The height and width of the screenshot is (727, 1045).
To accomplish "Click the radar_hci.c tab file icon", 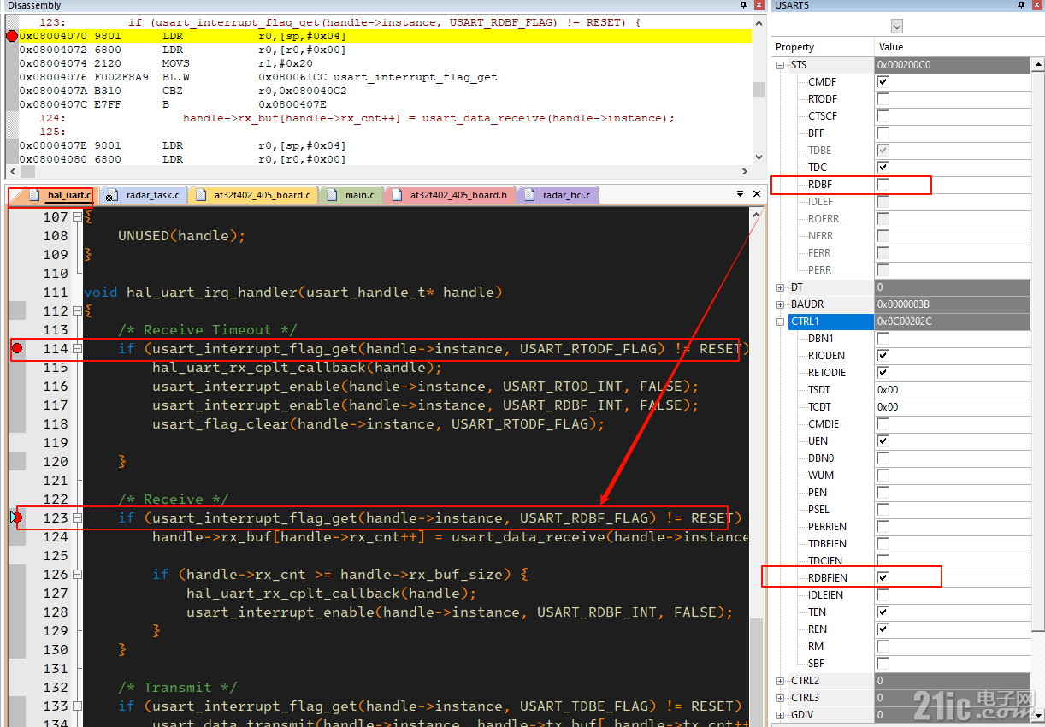I will (x=529, y=195).
